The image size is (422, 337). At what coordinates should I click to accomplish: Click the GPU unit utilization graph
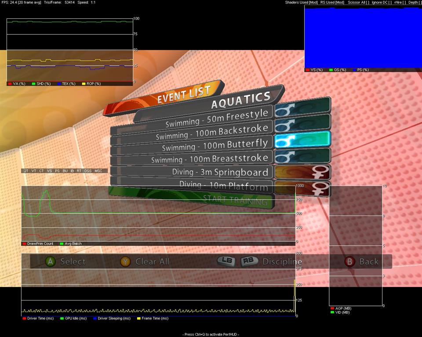pos(70,50)
